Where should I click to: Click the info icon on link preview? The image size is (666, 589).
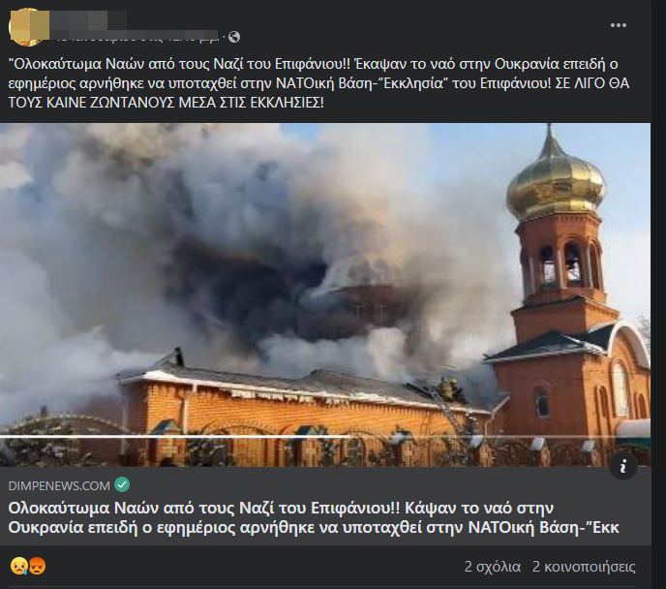click(623, 467)
